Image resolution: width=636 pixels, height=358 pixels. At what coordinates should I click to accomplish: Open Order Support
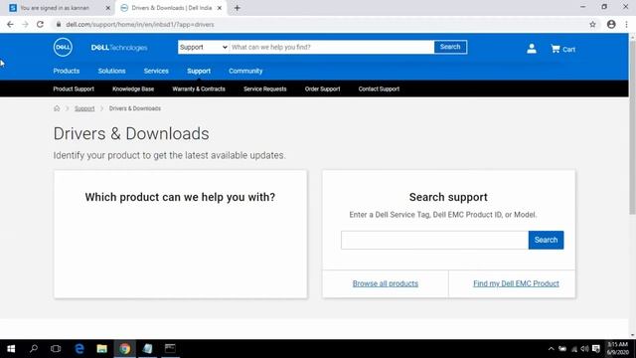322,89
